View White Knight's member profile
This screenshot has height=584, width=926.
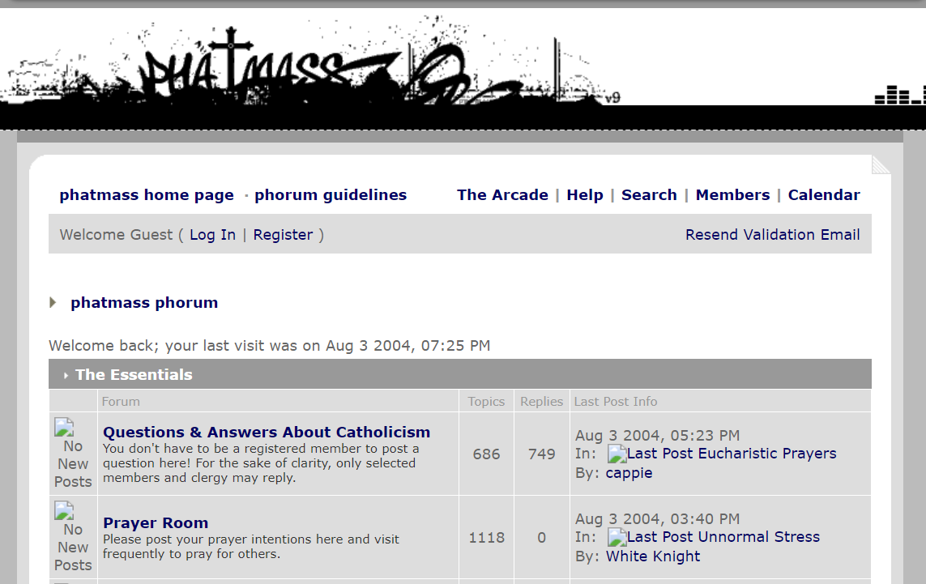pyautogui.click(x=653, y=556)
